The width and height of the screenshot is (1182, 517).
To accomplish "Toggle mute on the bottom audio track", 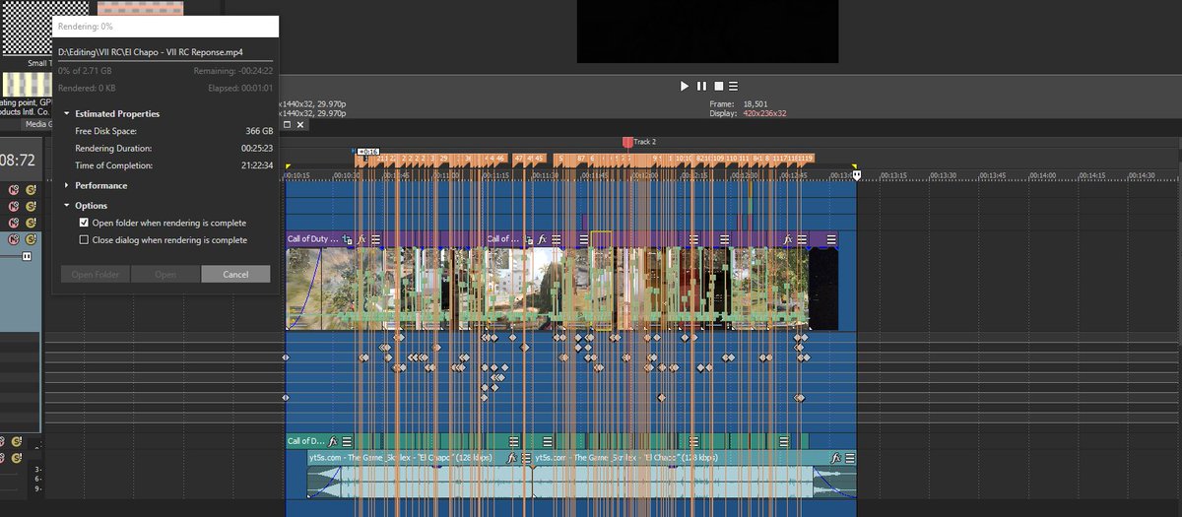I will point(2,458).
